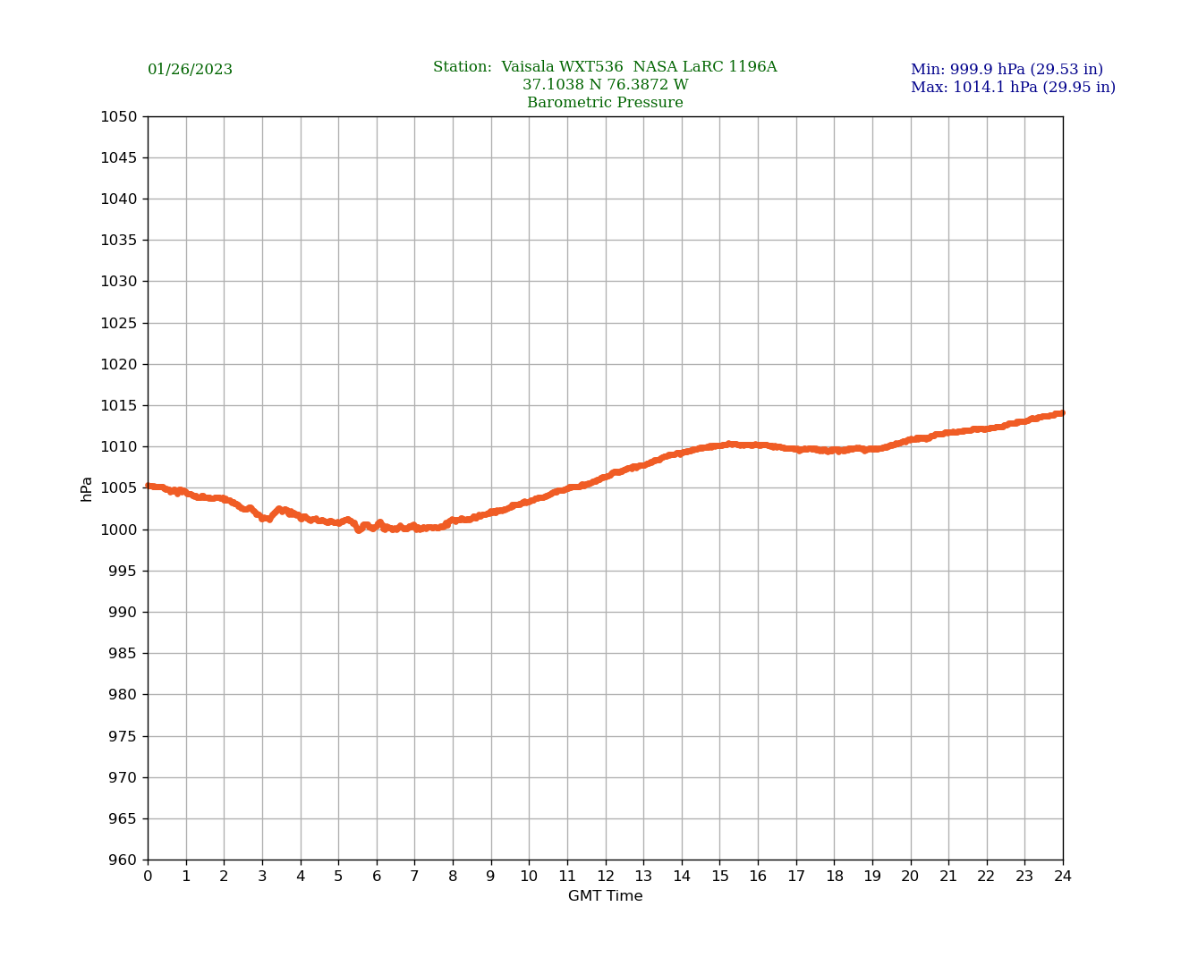Click the 1015 y-axis tick label
The height and width of the screenshot is (966, 1181).
click(x=118, y=405)
